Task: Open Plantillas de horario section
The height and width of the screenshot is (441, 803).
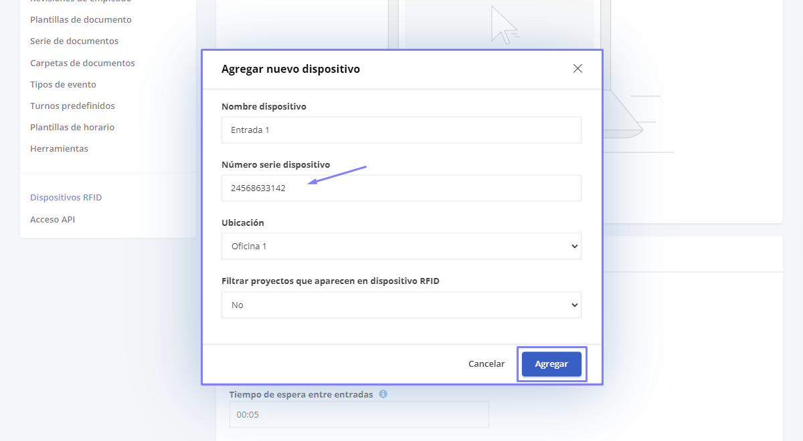Action: [x=72, y=127]
